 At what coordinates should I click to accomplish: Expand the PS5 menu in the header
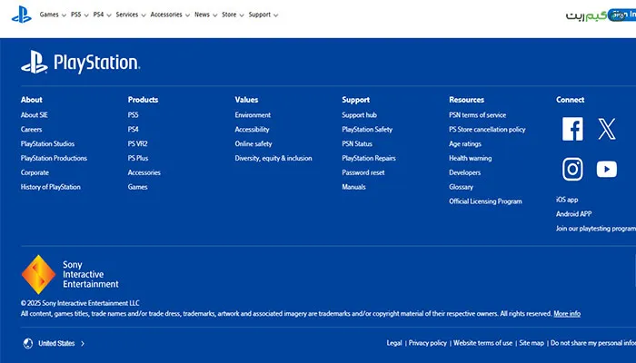click(x=80, y=15)
